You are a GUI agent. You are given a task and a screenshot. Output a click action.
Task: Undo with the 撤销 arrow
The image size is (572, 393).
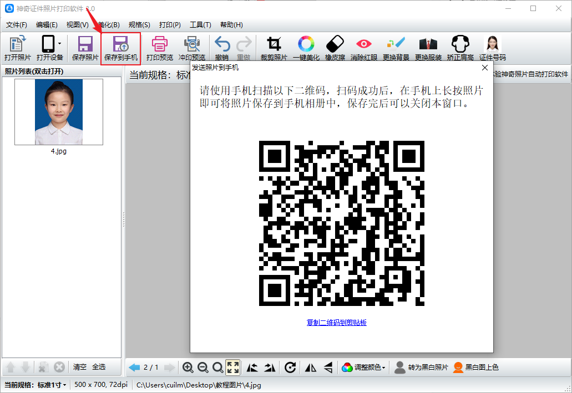click(x=222, y=48)
